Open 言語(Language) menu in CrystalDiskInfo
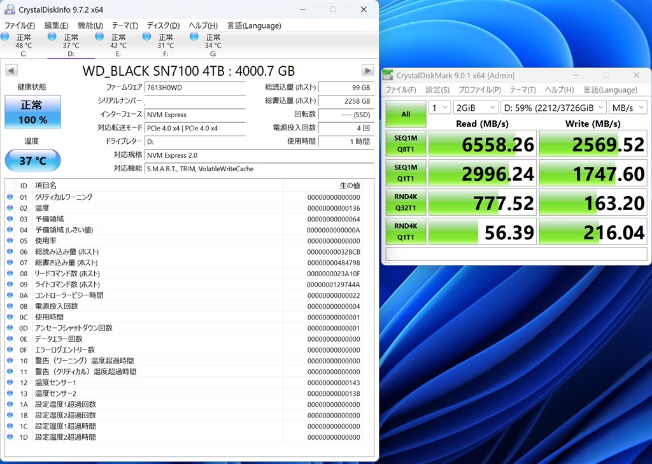 point(254,25)
